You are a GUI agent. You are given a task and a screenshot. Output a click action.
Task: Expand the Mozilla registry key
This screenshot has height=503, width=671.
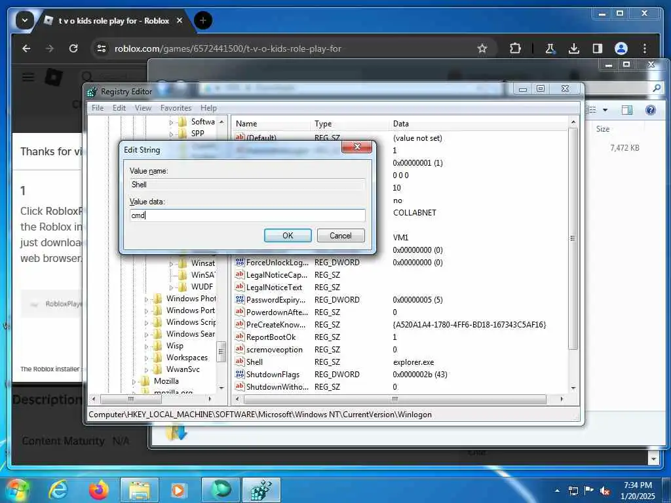[x=134, y=382]
